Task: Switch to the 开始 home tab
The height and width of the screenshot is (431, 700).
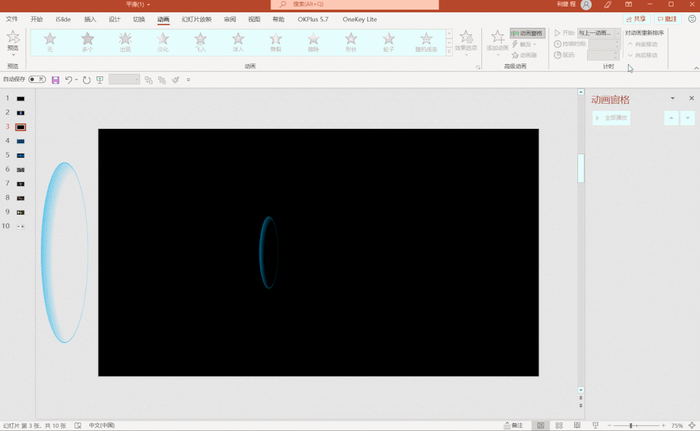Action: pos(36,19)
